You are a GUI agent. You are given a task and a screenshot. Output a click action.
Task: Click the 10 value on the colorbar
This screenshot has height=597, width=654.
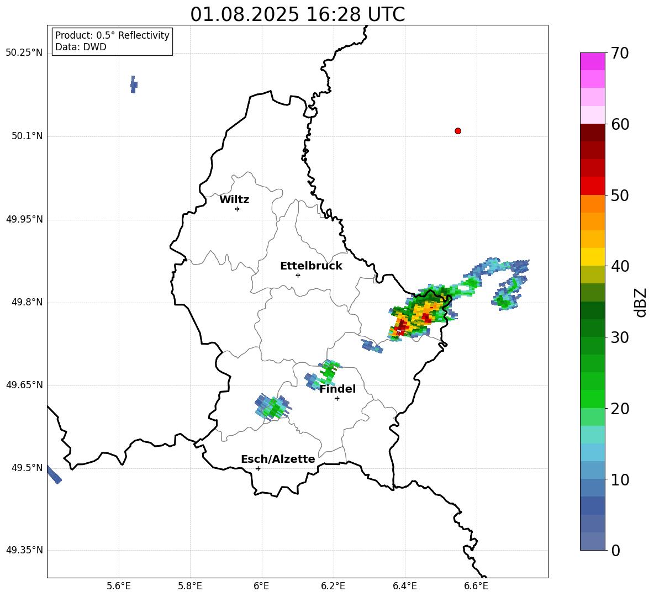620,479
